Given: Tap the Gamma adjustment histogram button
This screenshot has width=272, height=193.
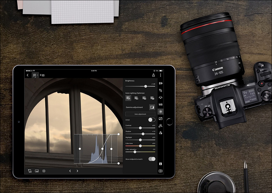Looking at the screenshot, I should 152,107.
